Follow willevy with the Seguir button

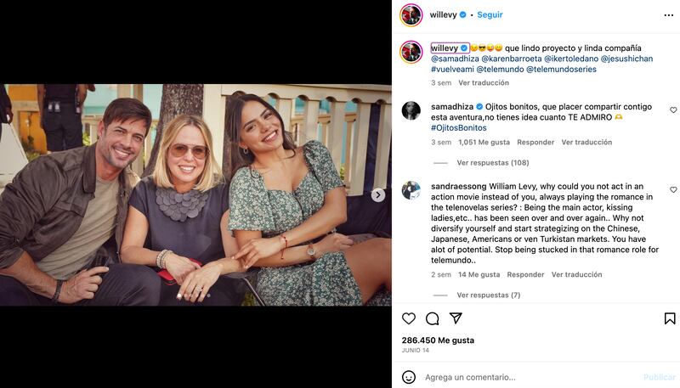click(490, 14)
